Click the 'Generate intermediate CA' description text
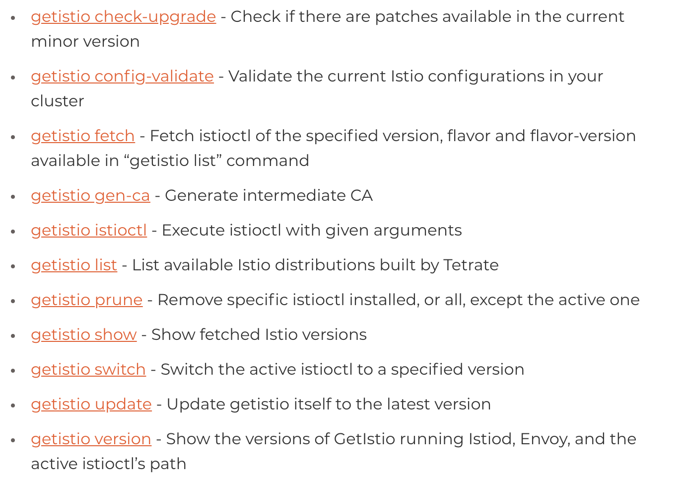The height and width of the screenshot is (485, 682). tap(269, 196)
